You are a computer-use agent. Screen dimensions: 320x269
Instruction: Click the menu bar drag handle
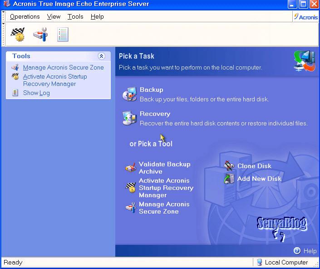pyautogui.click(x=3, y=16)
